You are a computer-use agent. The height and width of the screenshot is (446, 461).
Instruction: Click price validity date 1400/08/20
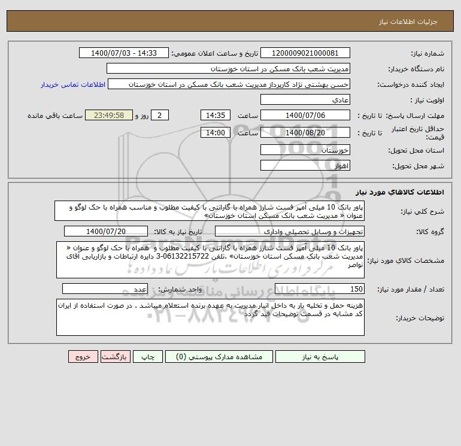pos(305,132)
